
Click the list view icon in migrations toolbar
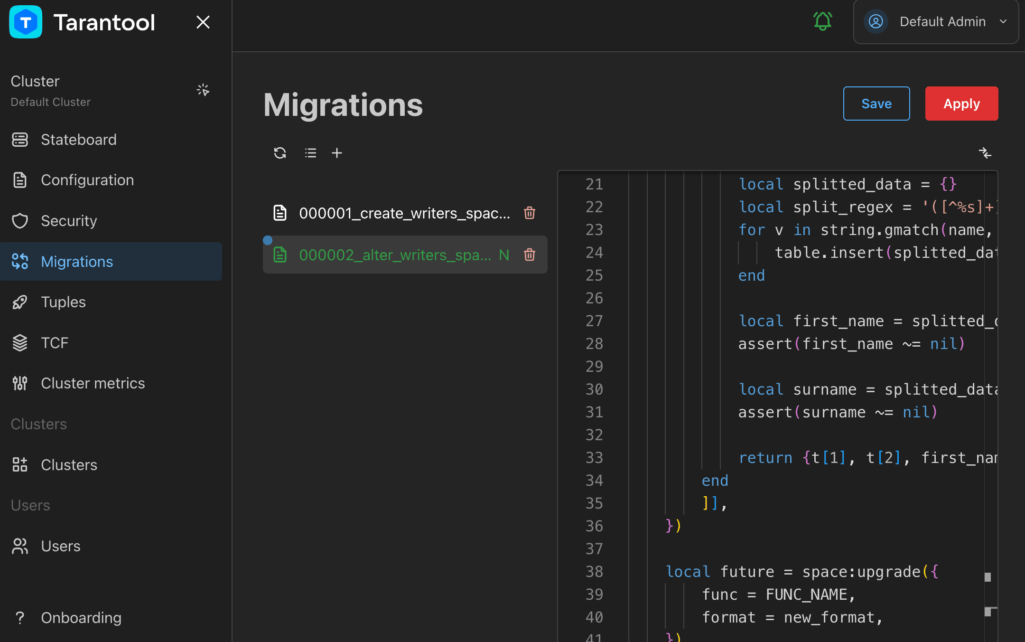tap(310, 153)
